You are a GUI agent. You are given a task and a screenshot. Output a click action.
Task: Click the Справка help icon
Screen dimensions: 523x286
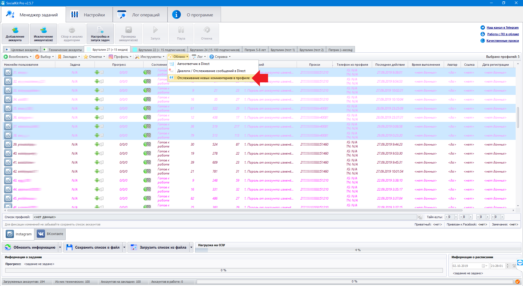(212, 57)
